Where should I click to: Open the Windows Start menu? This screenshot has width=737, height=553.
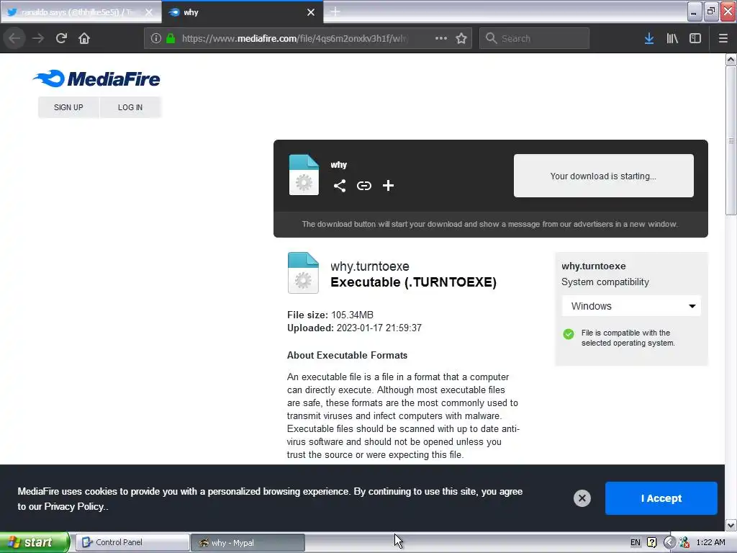coord(35,542)
